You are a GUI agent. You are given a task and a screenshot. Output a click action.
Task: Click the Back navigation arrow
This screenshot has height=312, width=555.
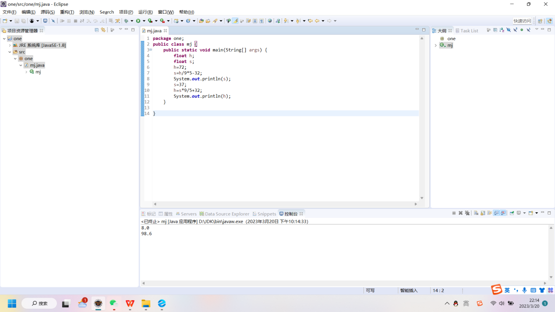point(317,21)
